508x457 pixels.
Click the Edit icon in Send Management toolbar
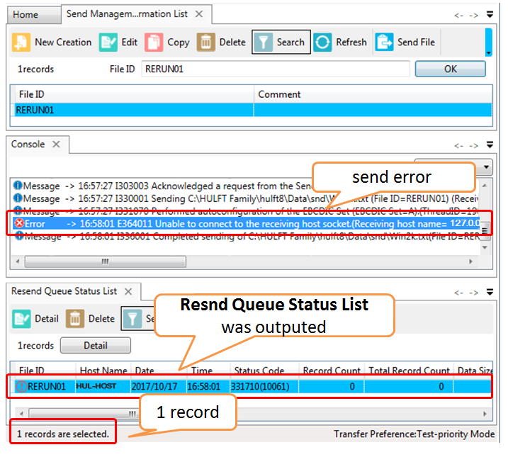click(108, 43)
